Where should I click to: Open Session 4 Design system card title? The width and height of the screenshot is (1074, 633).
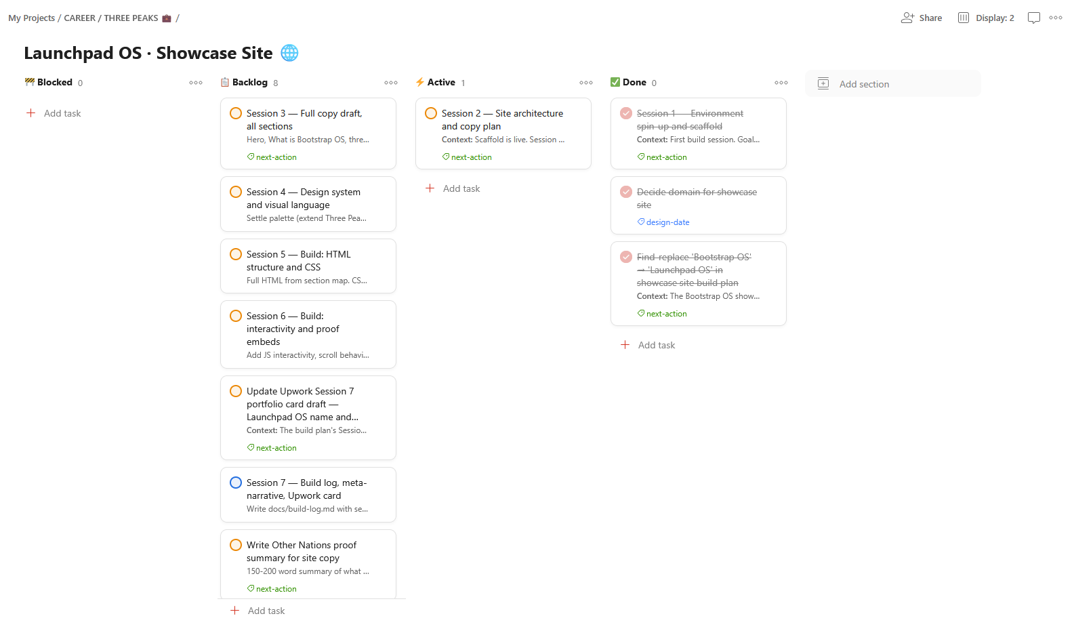(304, 199)
